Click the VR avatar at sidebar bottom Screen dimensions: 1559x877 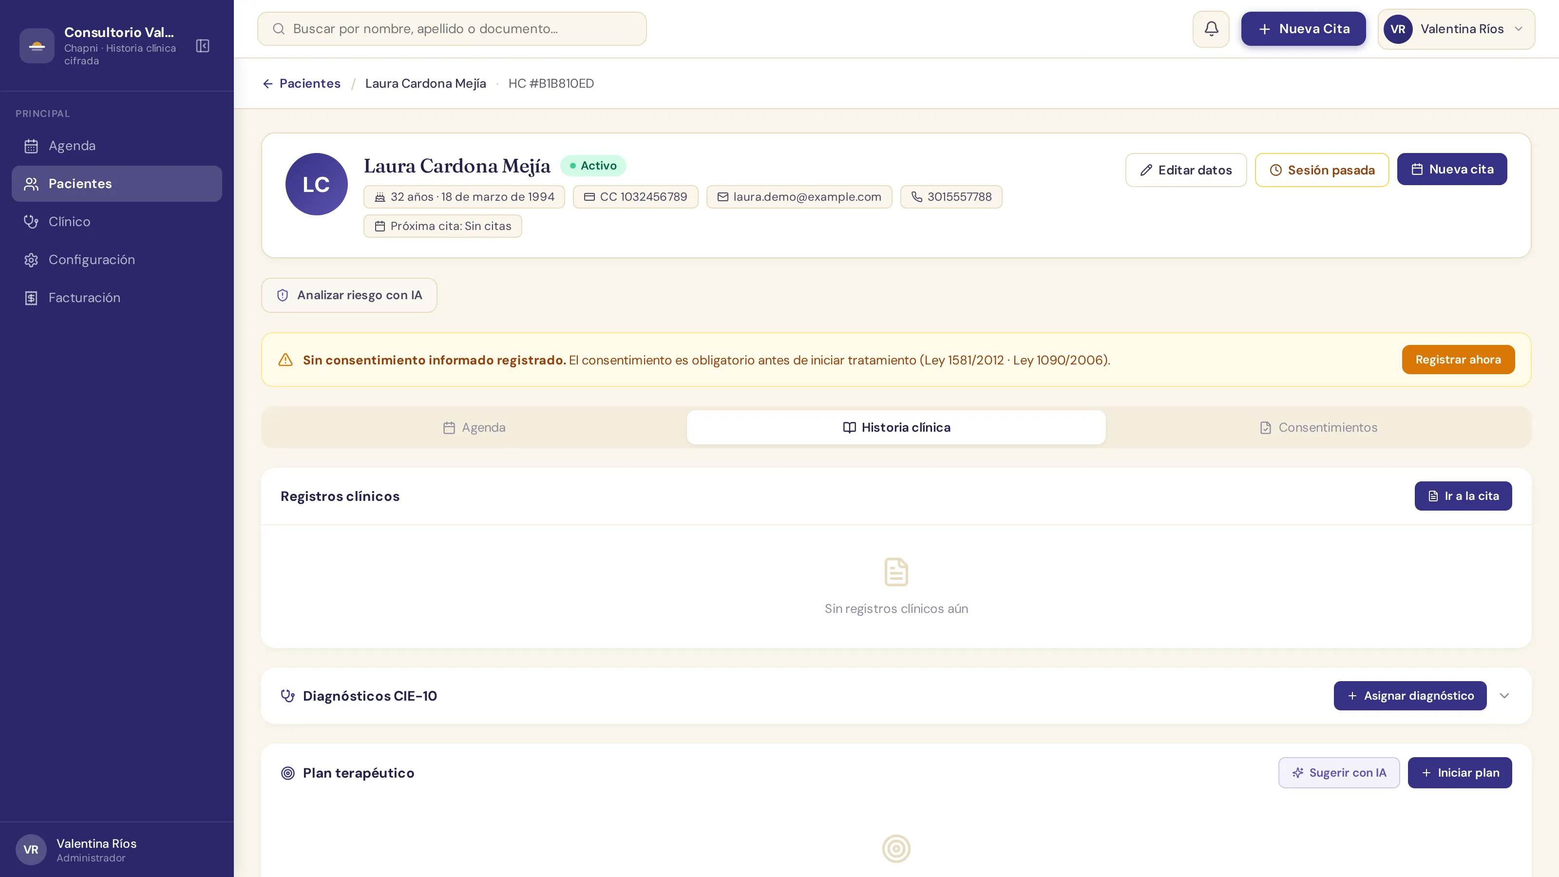pos(31,850)
